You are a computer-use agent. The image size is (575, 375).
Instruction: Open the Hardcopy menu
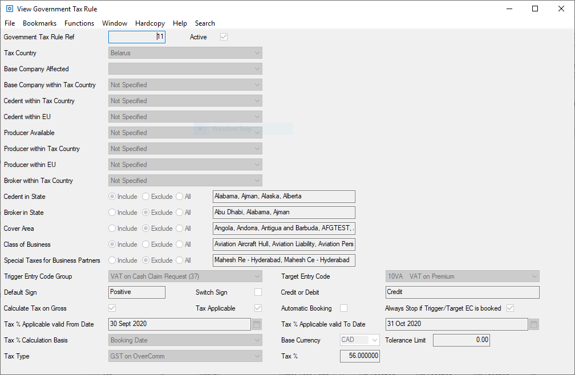[x=150, y=23]
